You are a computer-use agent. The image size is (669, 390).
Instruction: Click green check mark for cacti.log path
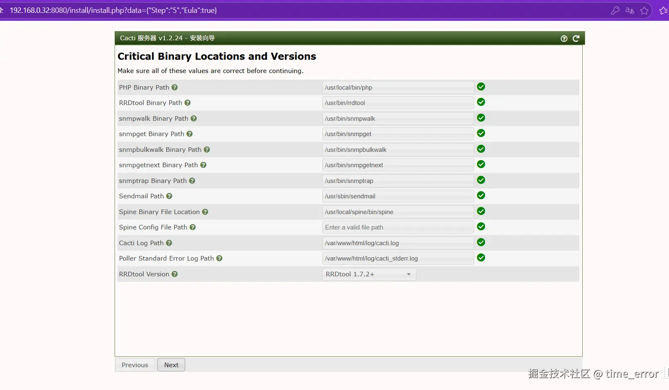coord(481,242)
